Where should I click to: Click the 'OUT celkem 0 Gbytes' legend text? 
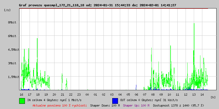coord(149,100)
